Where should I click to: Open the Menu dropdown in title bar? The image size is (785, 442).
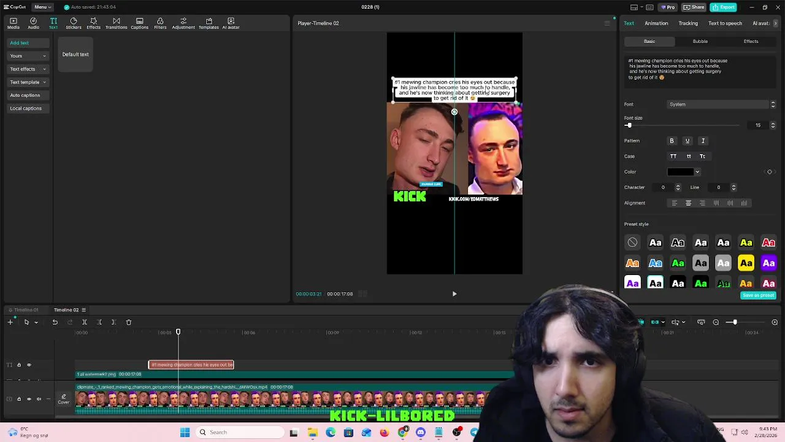click(42, 7)
